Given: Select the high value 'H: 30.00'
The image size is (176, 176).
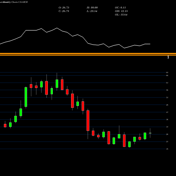Looking at the screenshot, I should point(92,8).
